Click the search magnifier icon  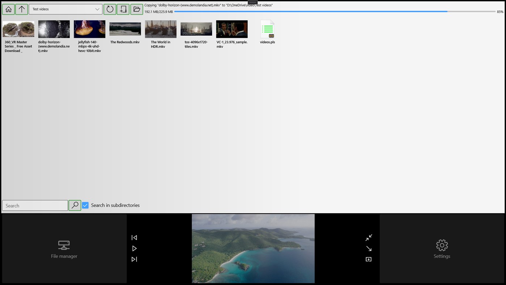pyautogui.click(x=75, y=205)
